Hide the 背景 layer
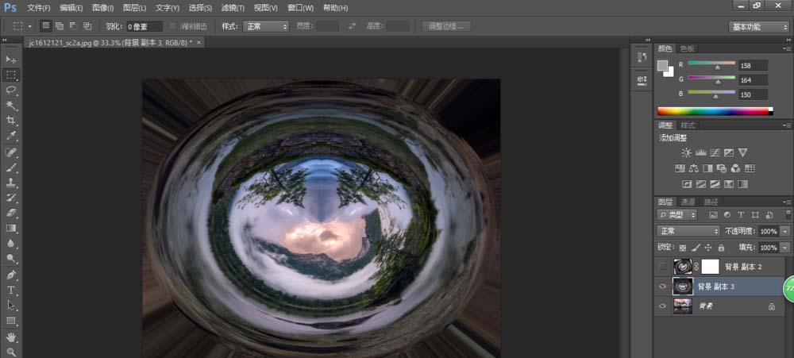This screenshot has width=794, height=358. [663, 305]
